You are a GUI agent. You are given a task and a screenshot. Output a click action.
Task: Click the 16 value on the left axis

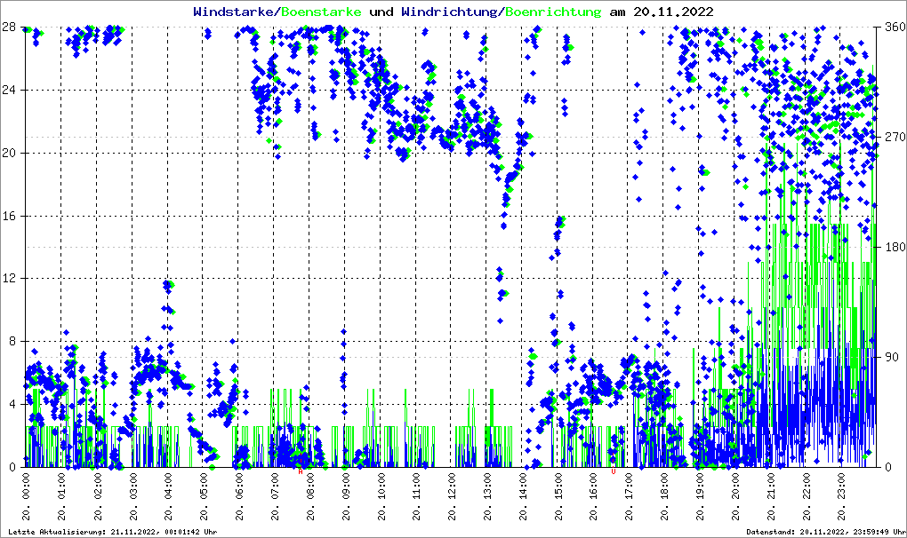(8, 216)
